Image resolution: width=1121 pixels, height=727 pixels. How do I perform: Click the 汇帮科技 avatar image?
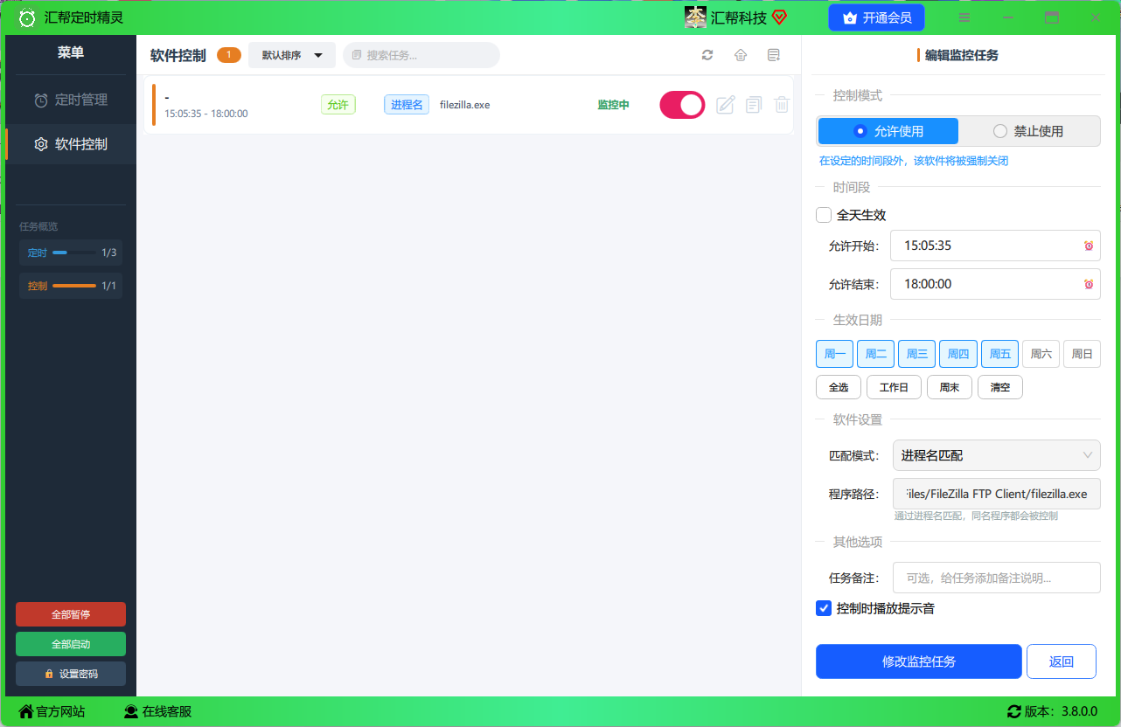tap(695, 17)
